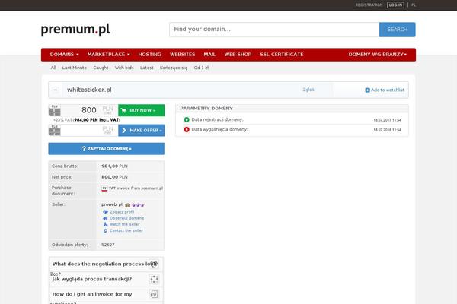
Task: Click the icon beside Jak wygląda proces transakcji
Action: (154, 279)
